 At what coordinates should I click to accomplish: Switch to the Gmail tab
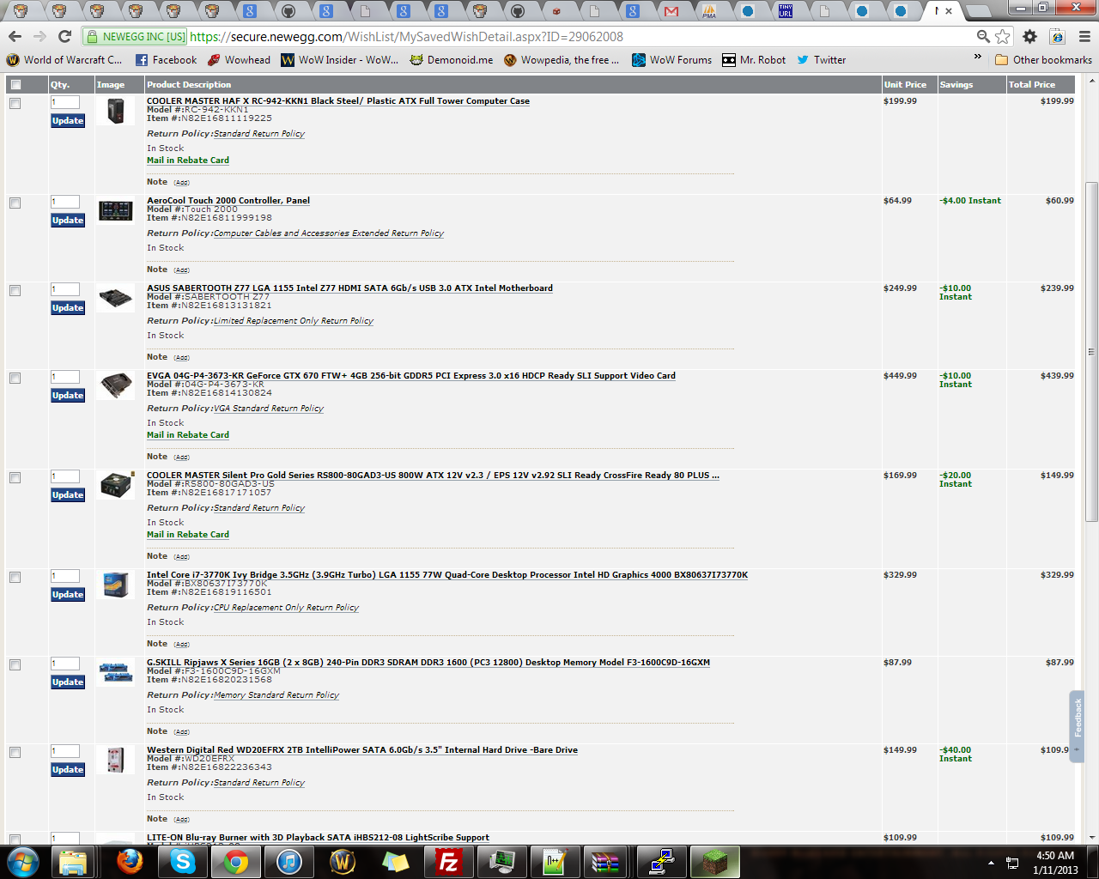tap(671, 11)
